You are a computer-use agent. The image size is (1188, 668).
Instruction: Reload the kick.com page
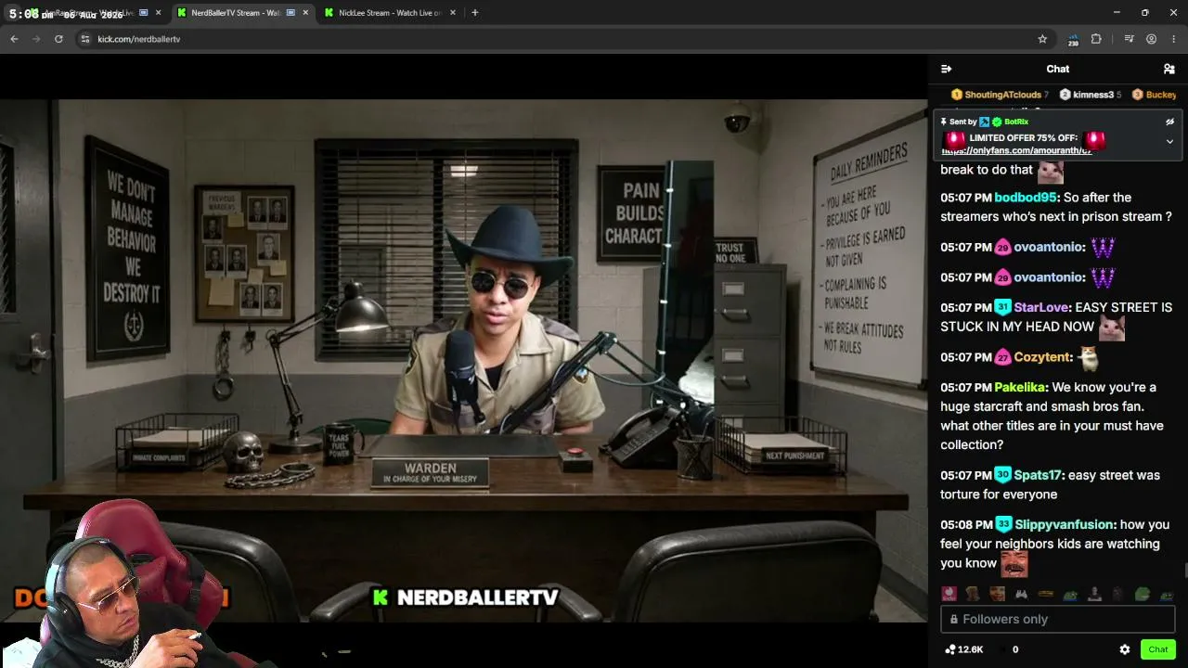(58, 39)
